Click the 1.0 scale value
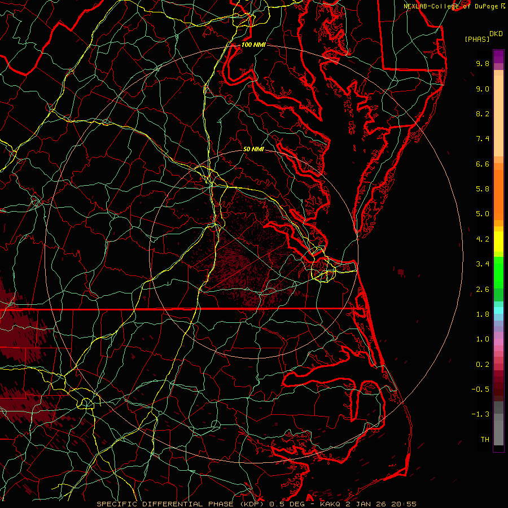 click(483, 339)
